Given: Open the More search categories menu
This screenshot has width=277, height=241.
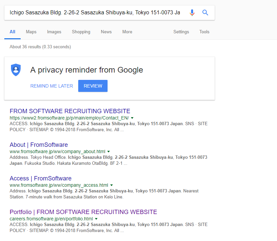Looking at the screenshot, I should tap(127, 32).
